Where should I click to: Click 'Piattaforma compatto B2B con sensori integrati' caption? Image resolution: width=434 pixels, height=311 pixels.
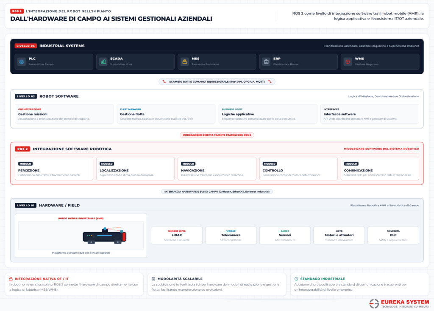(x=81, y=253)
